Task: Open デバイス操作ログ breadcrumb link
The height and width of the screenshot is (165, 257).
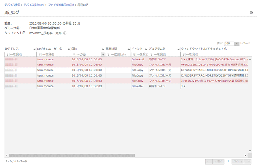Action: tap(34, 4)
